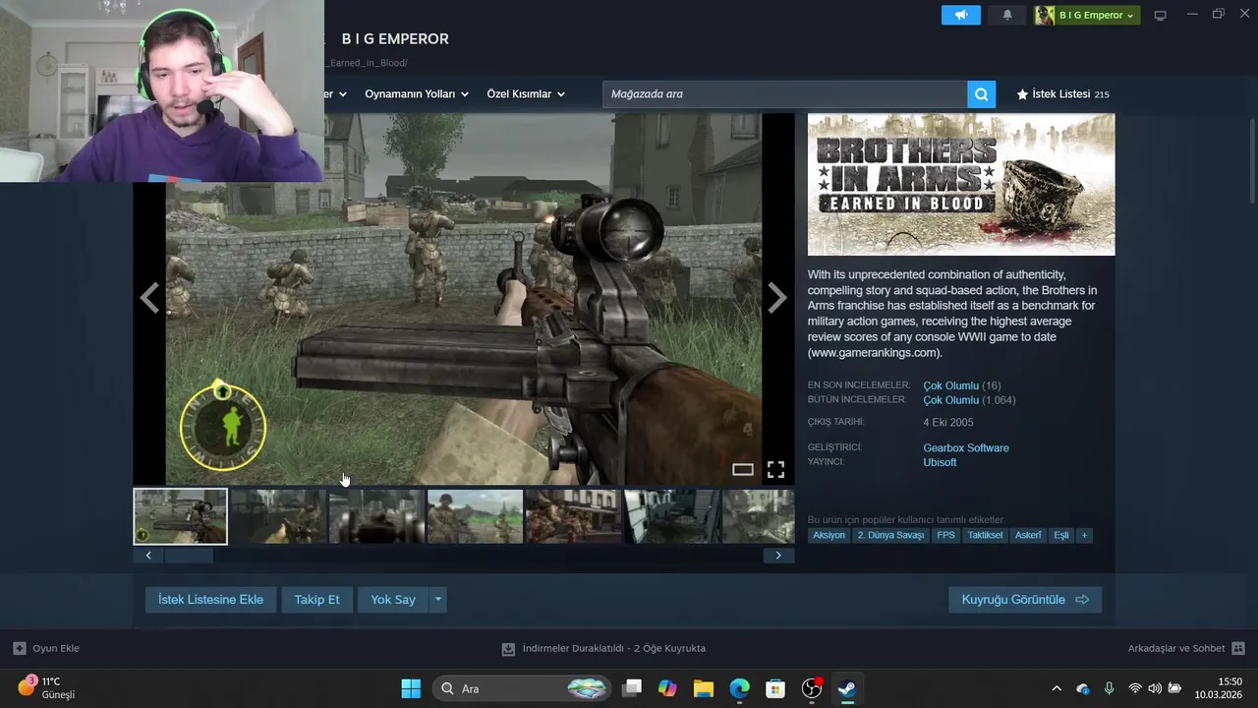This screenshot has width=1258, height=708.
Task: Launch Microsoft Edge from taskbar
Action: tap(739, 688)
